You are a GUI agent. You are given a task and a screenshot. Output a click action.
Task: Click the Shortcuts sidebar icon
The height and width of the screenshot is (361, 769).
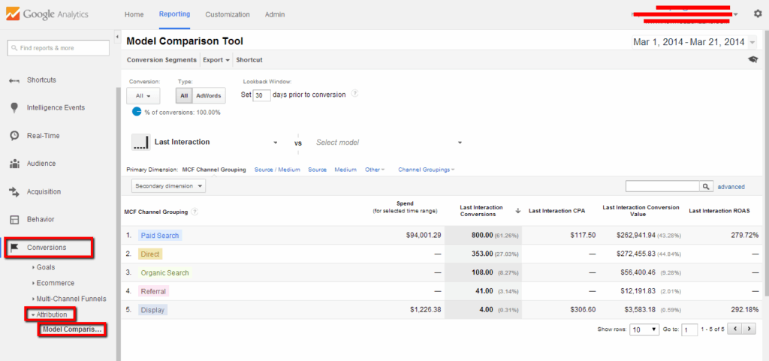click(15, 80)
